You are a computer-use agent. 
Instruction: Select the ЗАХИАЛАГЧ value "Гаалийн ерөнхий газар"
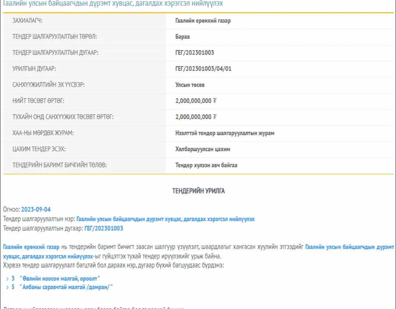click(203, 21)
